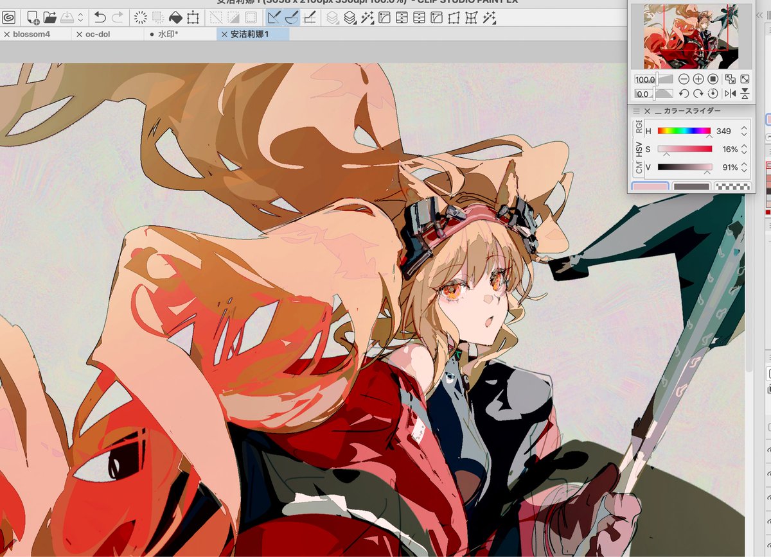Click the Deselect icon
The width and height of the screenshot is (771, 557).
pyautogui.click(x=217, y=17)
